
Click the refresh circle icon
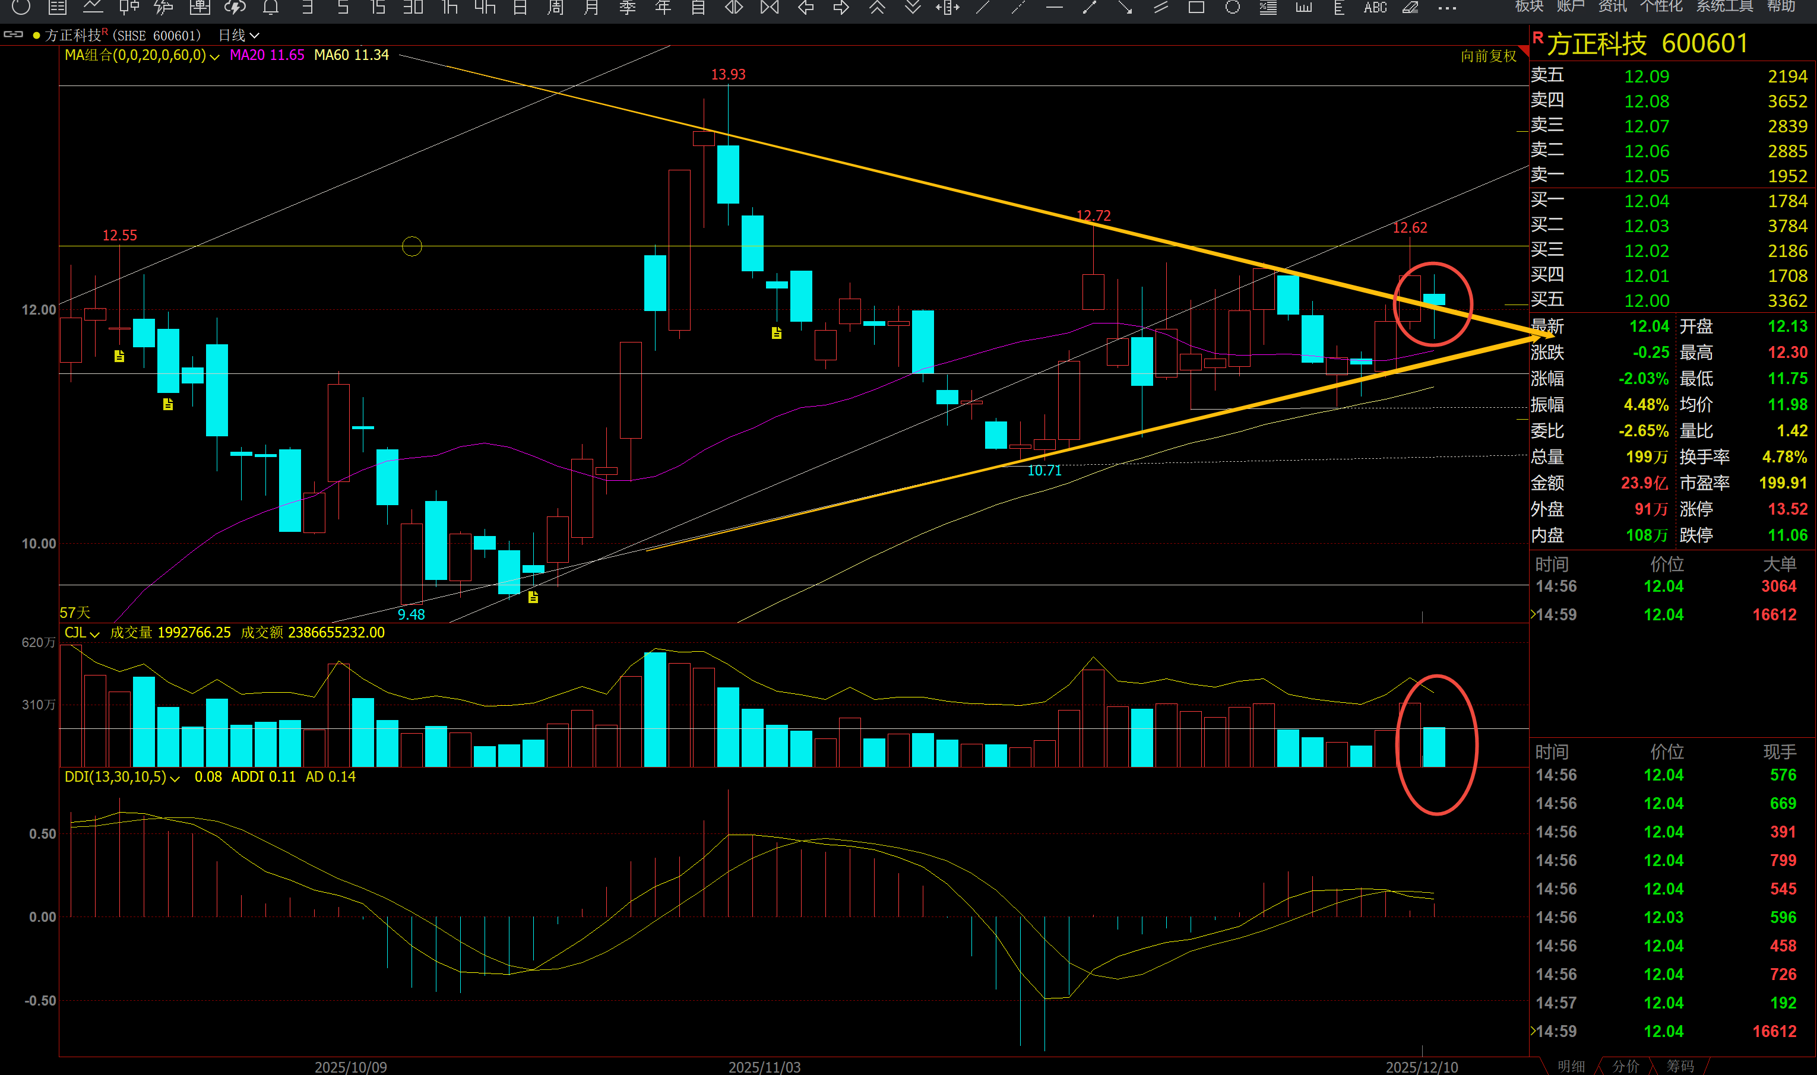21,7
